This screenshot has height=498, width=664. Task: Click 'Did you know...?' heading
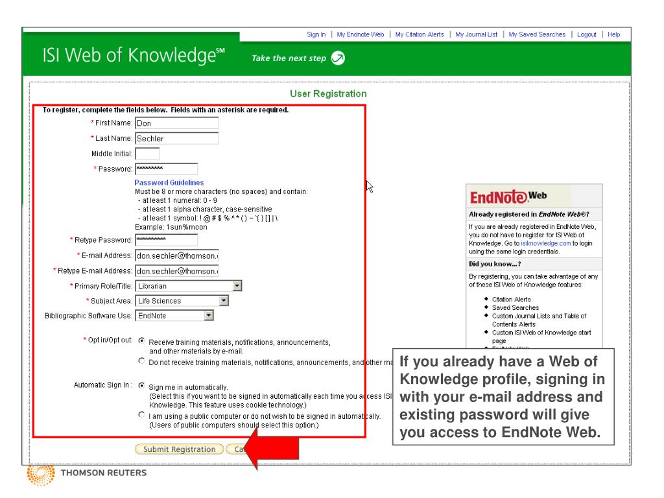[495, 264]
